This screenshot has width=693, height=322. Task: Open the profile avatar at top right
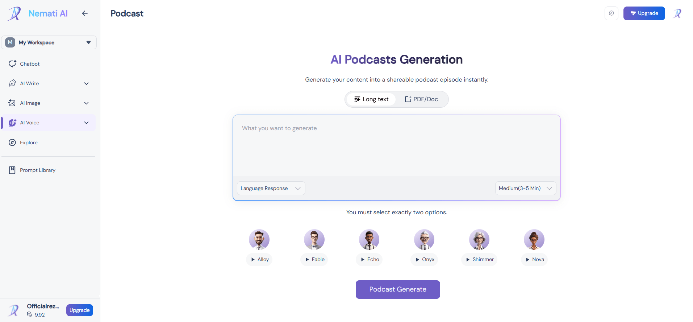pos(677,13)
